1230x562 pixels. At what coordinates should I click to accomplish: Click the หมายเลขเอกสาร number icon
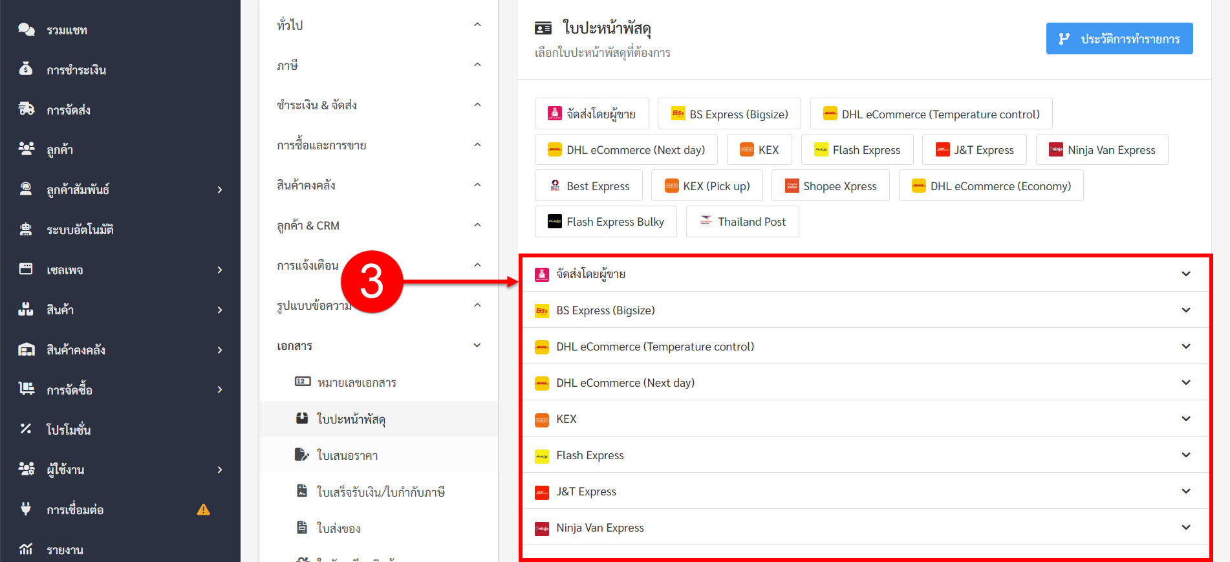point(302,382)
